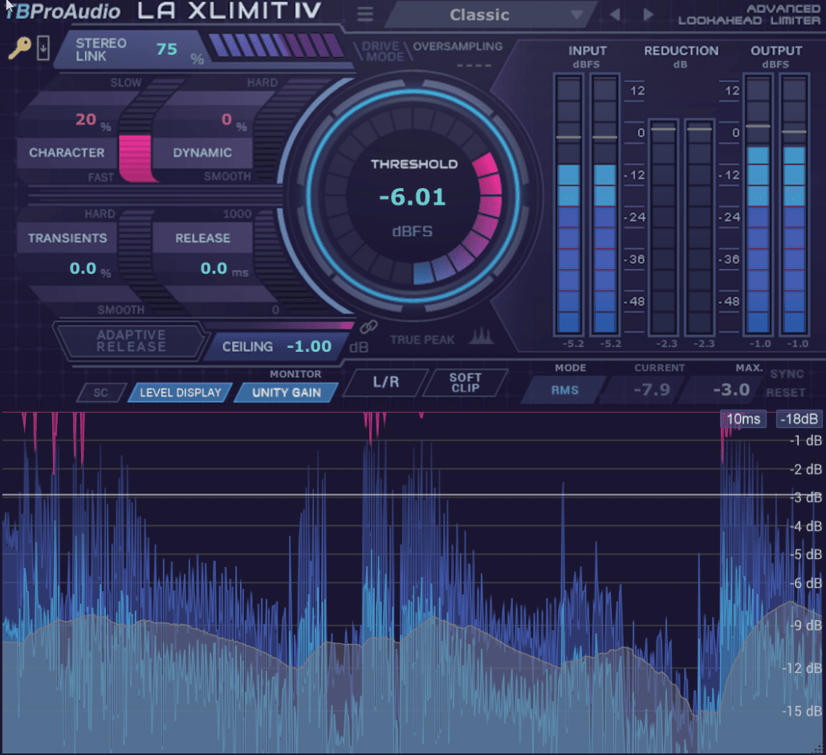Click the chain link icon near Ceiling
The image size is (826, 755).
[368, 327]
